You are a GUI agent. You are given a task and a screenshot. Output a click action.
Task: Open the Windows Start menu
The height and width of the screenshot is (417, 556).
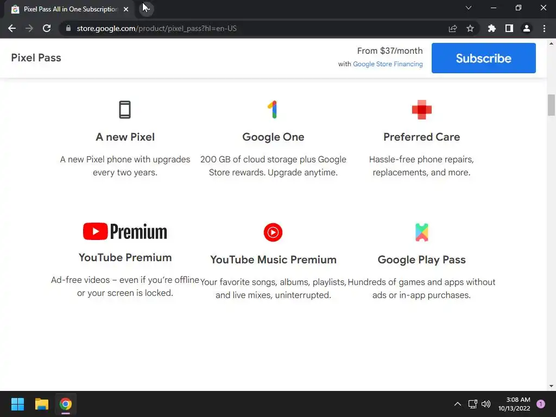point(17,404)
